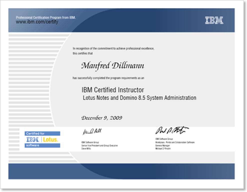The width and height of the screenshot is (247, 192).
Task: Click the 'this certifies that' line
Action: 83,53
